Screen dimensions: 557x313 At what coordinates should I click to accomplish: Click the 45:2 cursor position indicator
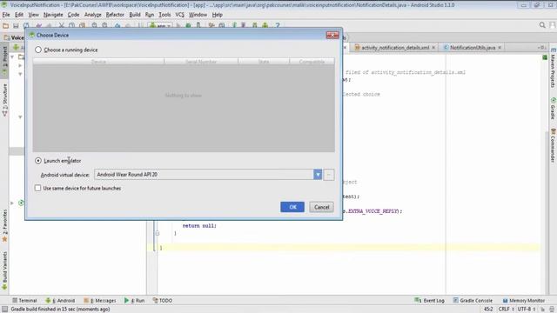[x=488, y=310]
